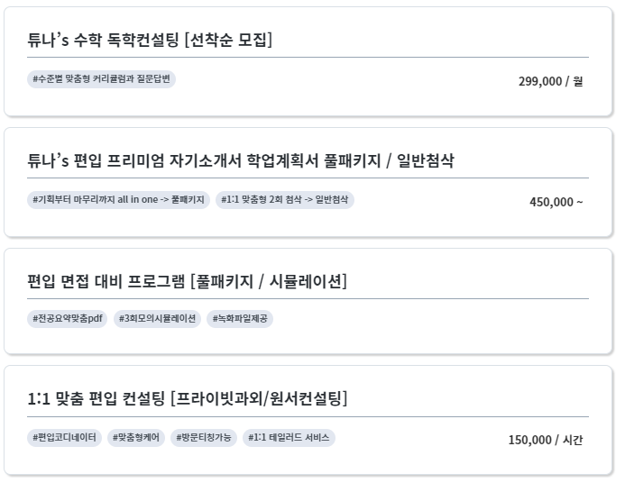
Task: Select the #1:1 테일러드 서비스 tag
Action: click(289, 438)
